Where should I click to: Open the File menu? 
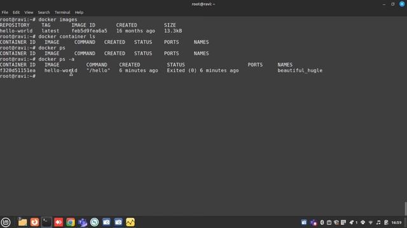pos(4,13)
